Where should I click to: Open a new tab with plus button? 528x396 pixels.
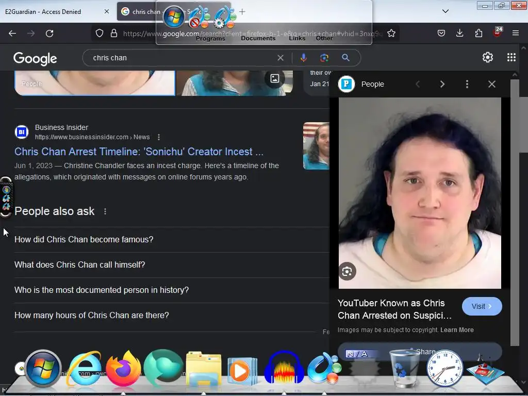pyautogui.click(x=242, y=11)
